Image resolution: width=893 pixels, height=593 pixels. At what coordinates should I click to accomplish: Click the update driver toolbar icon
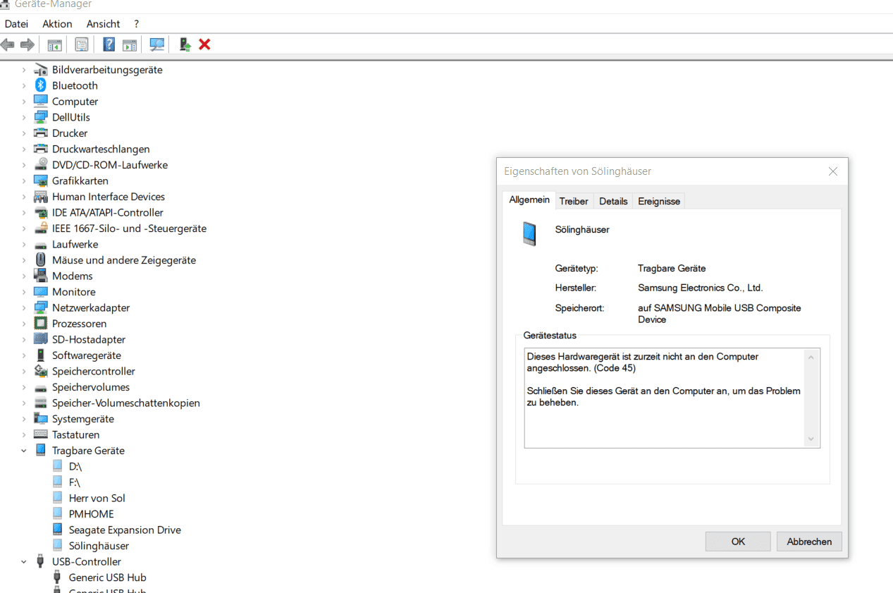click(185, 44)
